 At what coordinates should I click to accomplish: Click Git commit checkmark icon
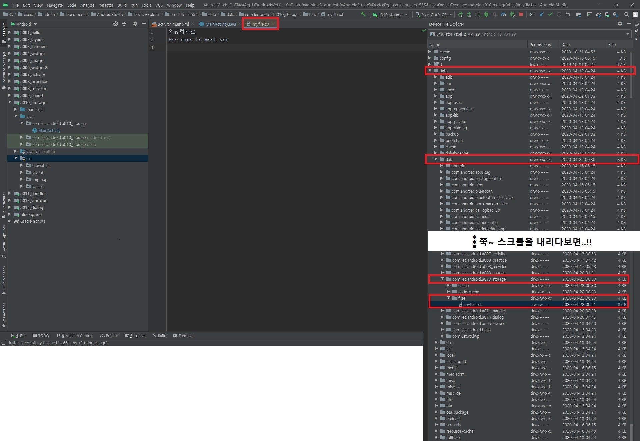click(x=550, y=14)
